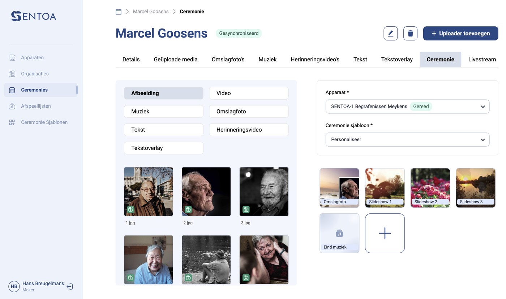
Task: Open the Apparaat dropdown
Action: point(407,107)
